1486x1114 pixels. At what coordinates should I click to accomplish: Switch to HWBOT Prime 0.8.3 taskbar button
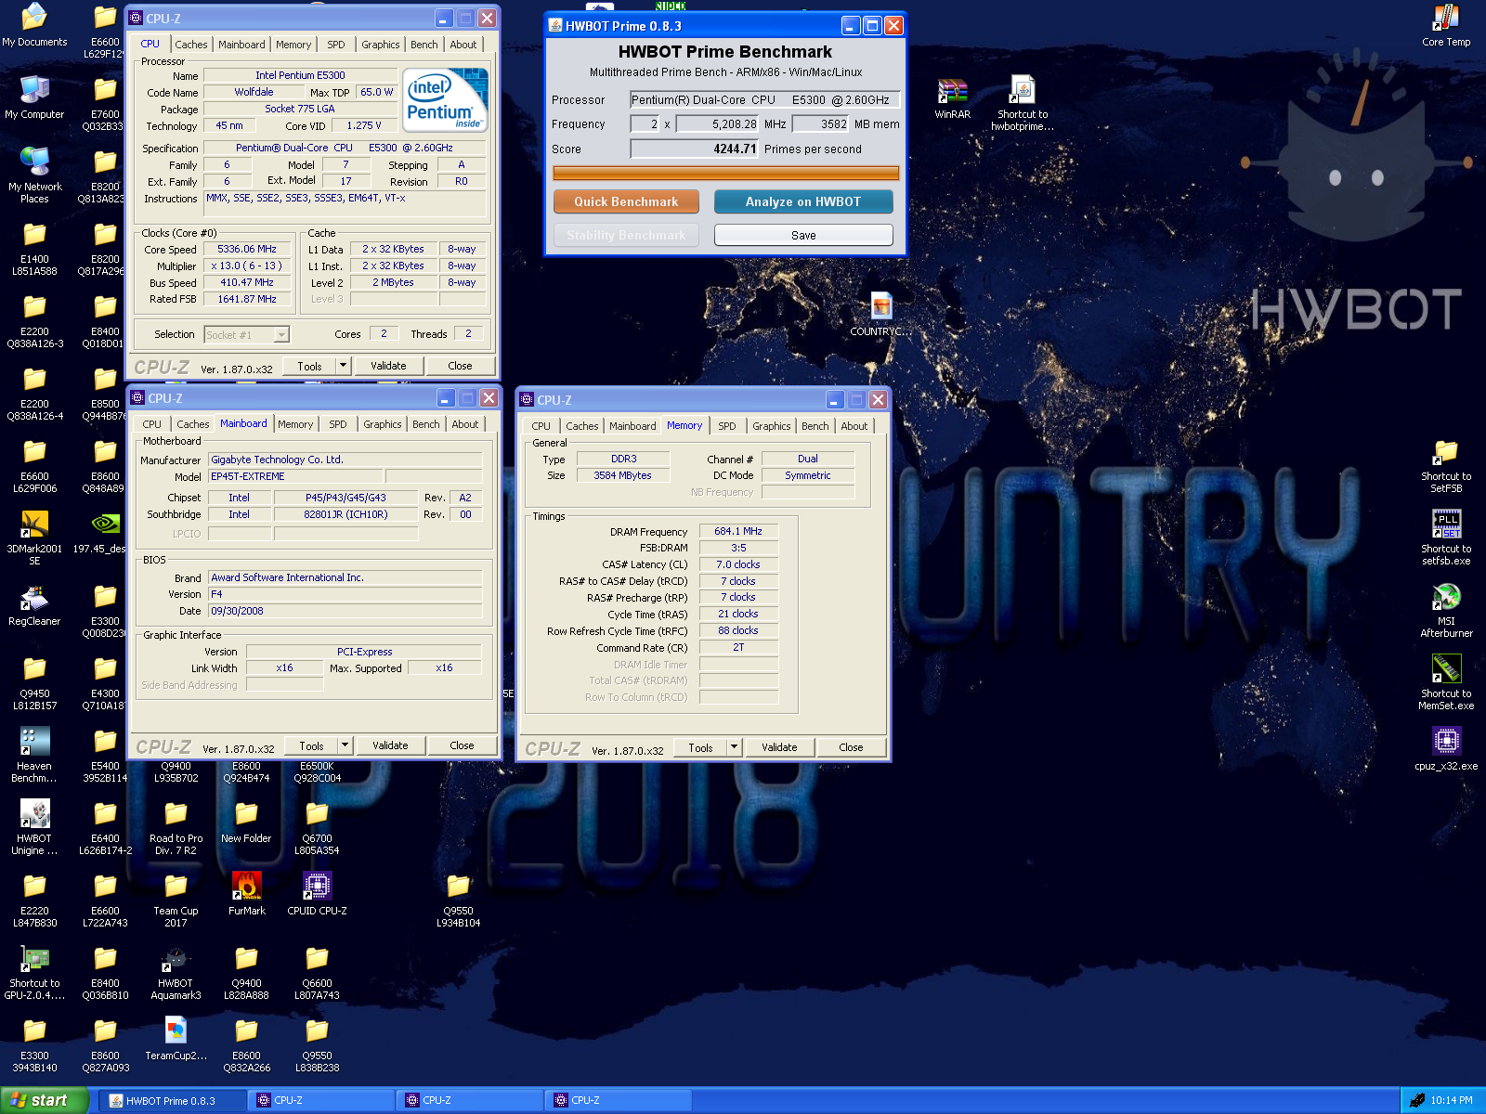click(173, 1100)
